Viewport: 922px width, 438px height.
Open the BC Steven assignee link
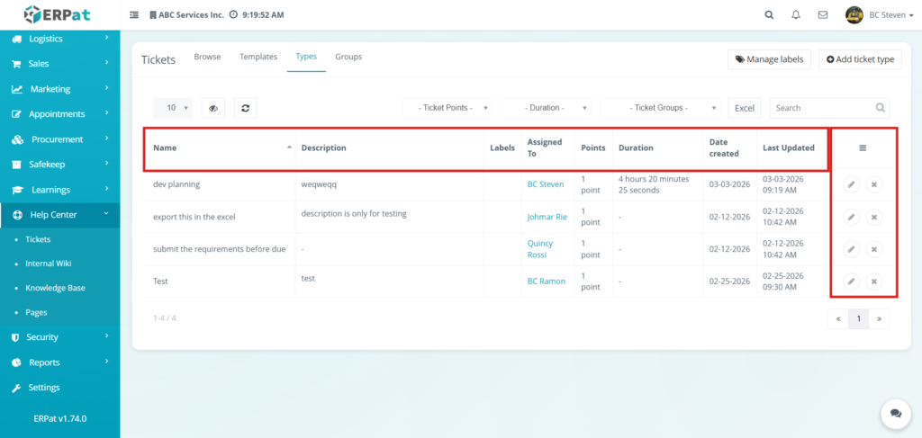coord(546,184)
